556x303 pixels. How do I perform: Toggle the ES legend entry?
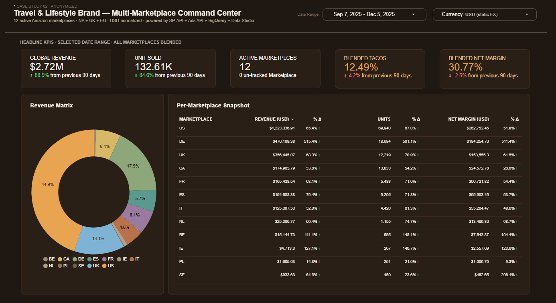tap(93, 259)
